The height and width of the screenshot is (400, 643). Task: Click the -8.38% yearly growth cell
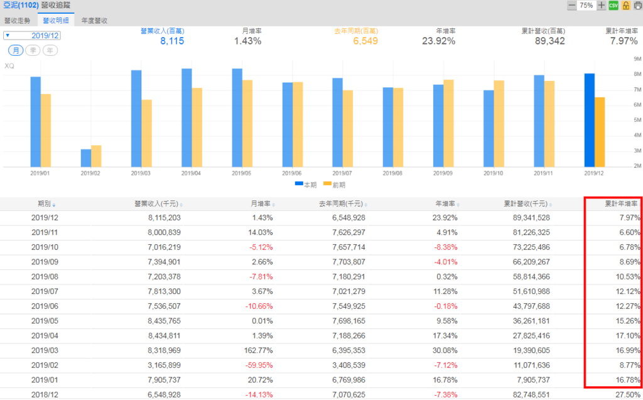(x=446, y=247)
